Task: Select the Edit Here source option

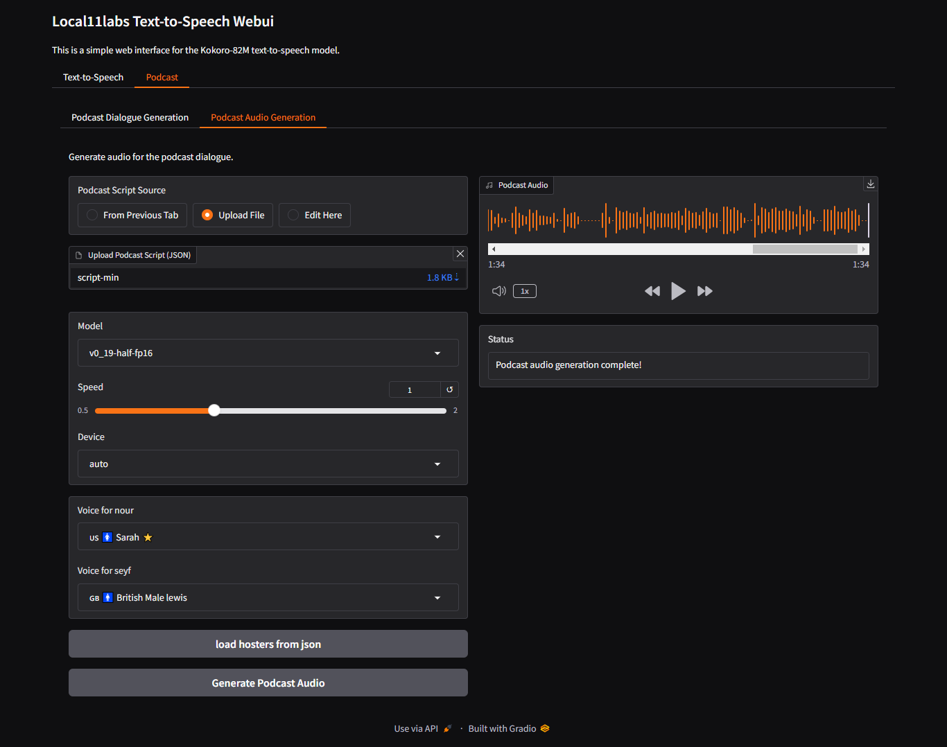Action: coord(315,215)
